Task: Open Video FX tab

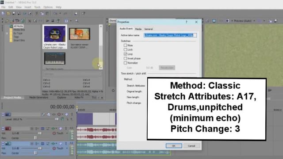Action: 79,97
